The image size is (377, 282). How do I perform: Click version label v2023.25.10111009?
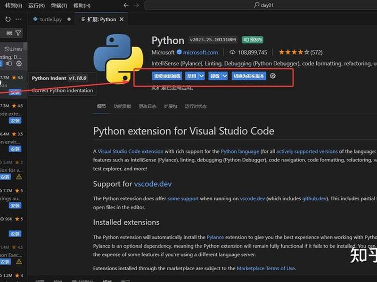tap(213, 39)
